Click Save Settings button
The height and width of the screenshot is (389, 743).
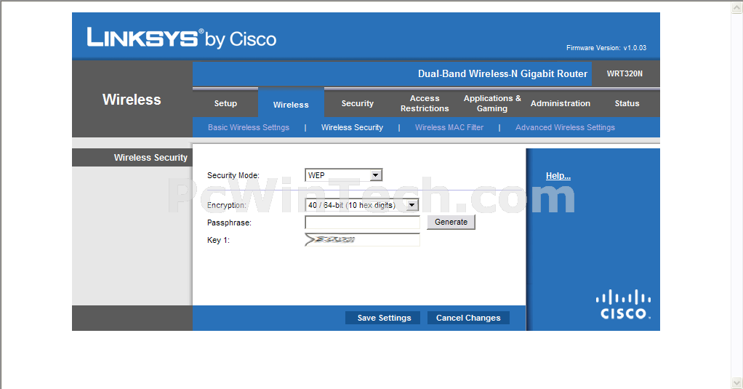tap(383, 318)
